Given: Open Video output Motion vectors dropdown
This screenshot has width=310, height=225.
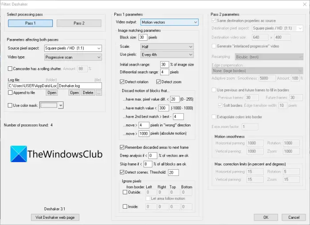Looking at the screenshot, I should coord(170,22).
